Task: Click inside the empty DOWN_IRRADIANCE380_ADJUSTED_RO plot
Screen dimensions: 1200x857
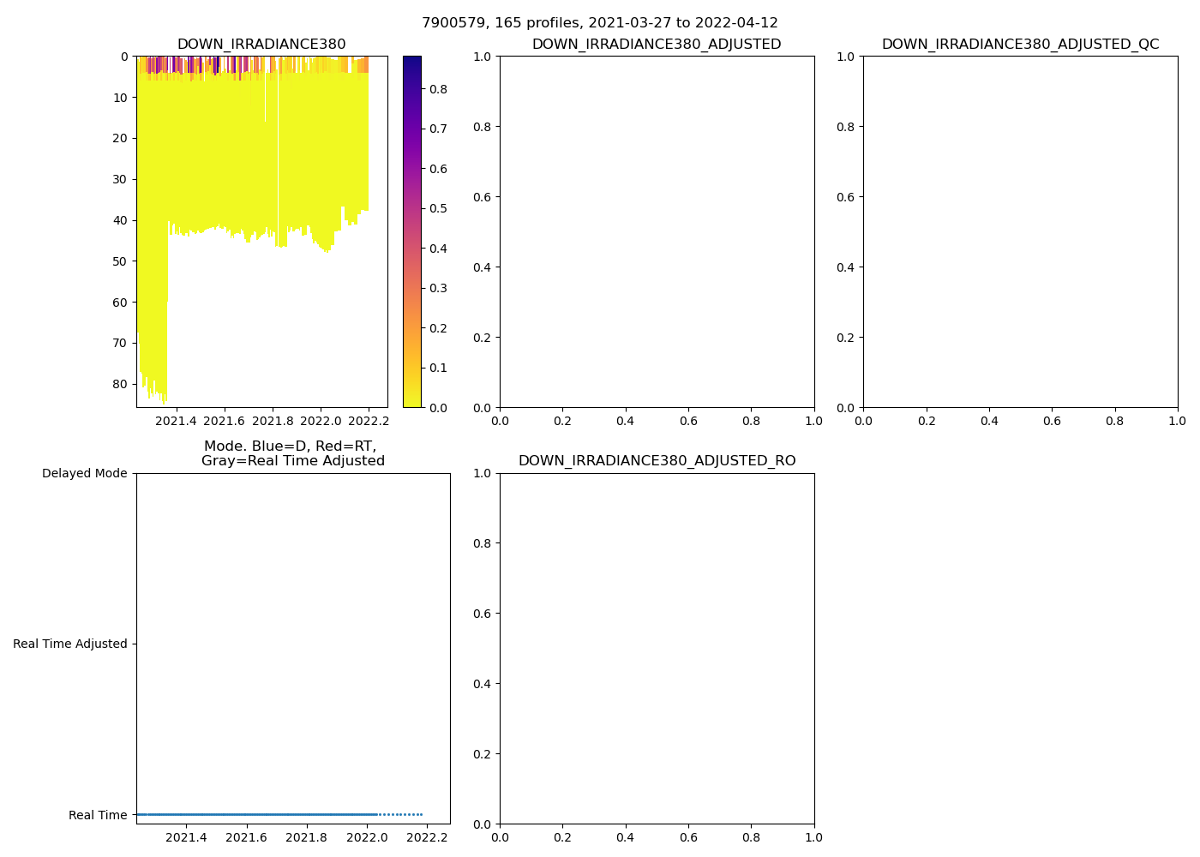Action: coord(657,649)
